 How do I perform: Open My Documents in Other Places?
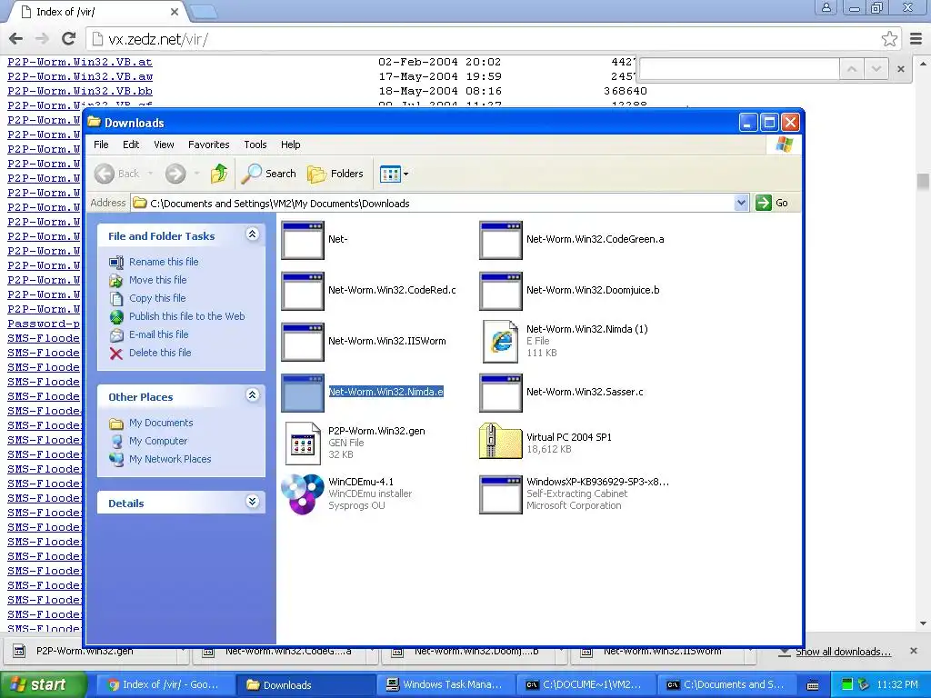(161, 423)
